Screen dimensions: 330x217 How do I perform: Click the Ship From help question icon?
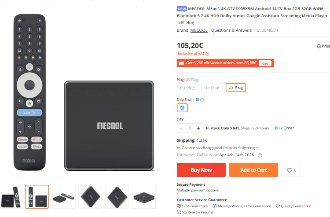coord(202,99)
